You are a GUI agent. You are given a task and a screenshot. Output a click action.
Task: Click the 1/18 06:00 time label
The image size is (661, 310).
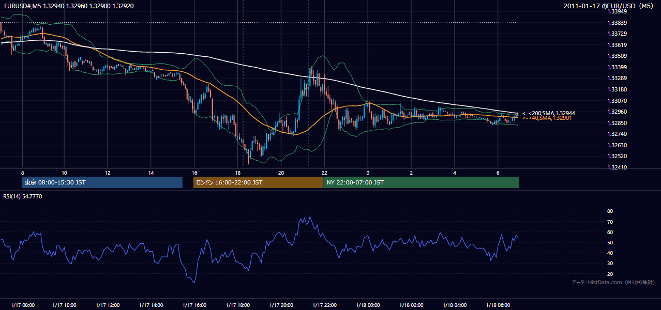coord(498,305)
